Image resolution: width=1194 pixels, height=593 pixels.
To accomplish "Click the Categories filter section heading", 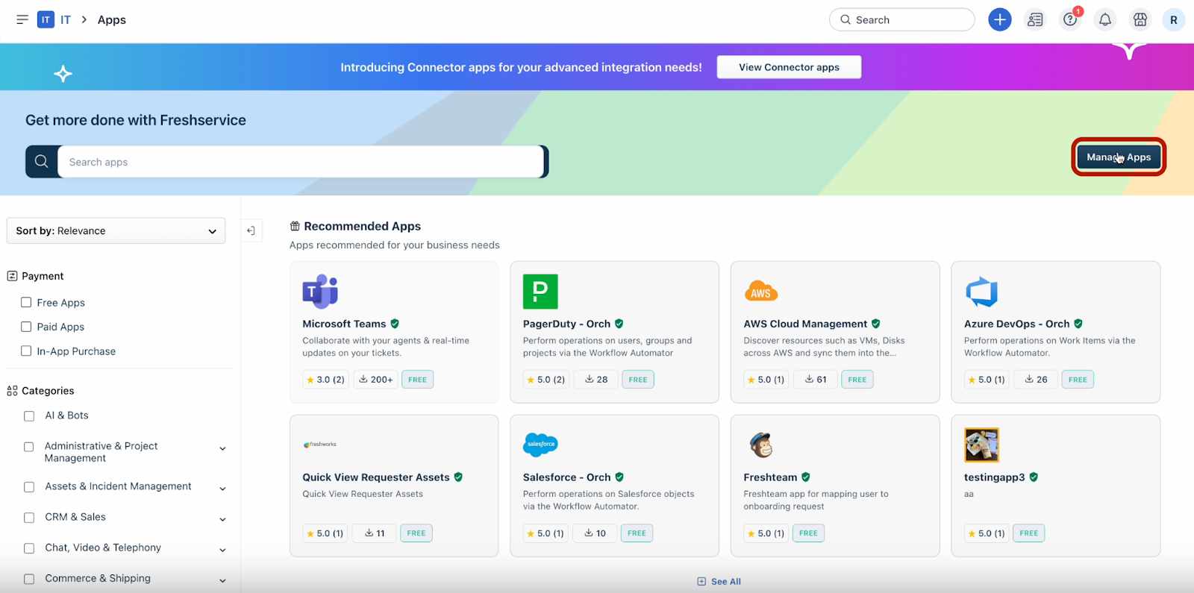I will point(48,391).
